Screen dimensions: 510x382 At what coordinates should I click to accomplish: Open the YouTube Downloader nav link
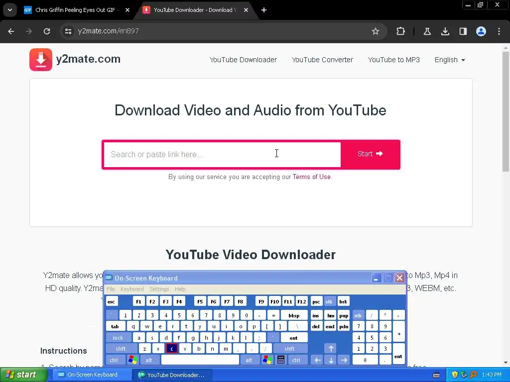coord(243,60)
